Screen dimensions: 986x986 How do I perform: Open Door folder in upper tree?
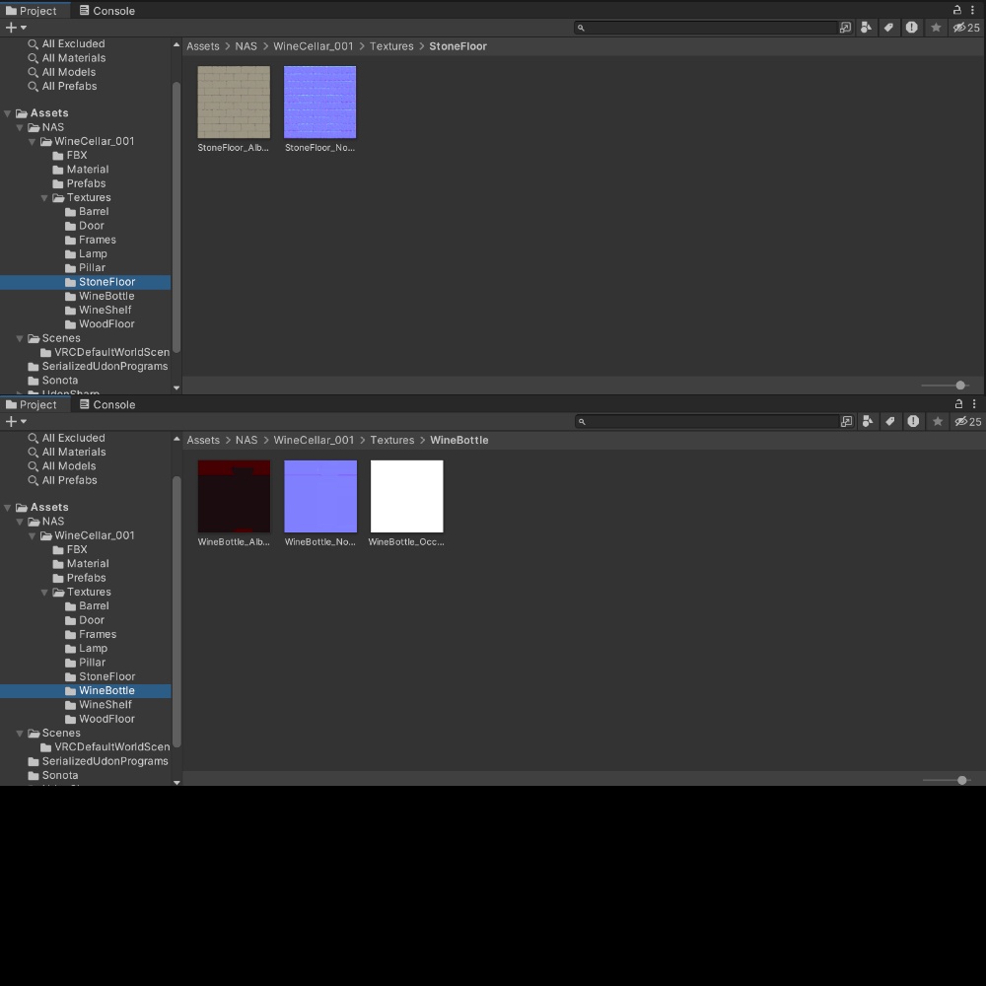point(91,226)
